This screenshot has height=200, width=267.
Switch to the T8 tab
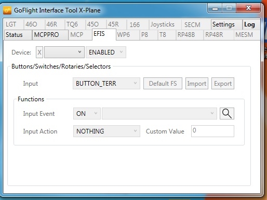[167, 35]
